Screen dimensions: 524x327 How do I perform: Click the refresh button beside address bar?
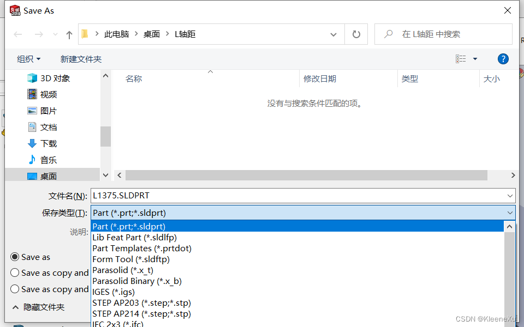coord(356,34)
